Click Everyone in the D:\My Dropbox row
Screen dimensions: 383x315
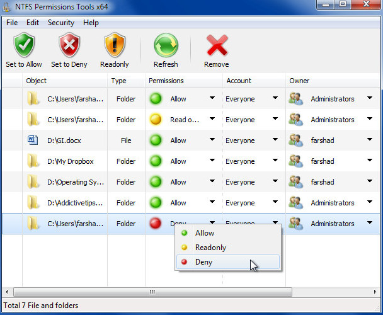240,161
